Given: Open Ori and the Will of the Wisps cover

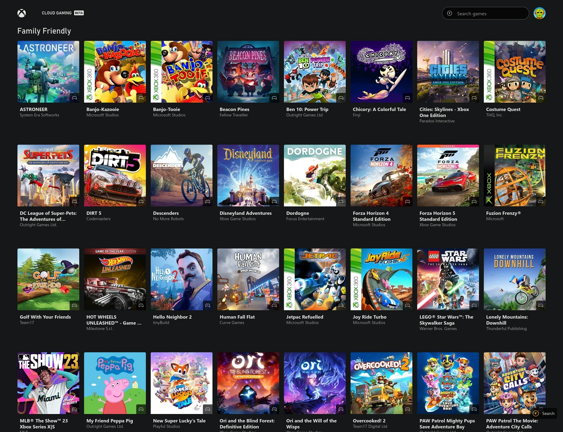Looking at the screenshot, I should [315, 383].
